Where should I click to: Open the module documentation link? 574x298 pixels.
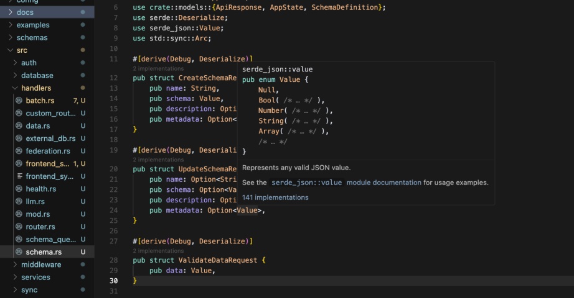click(x=383, y=183)
